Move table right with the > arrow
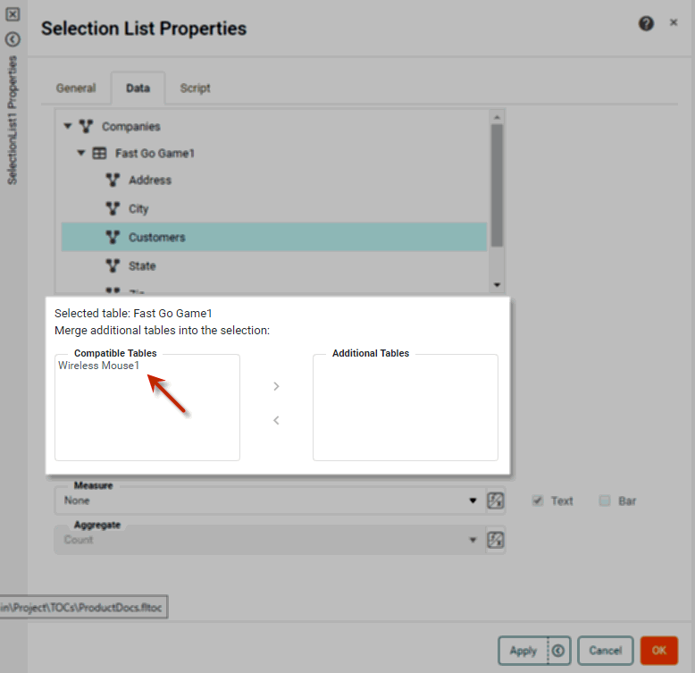 pos(276,386)
